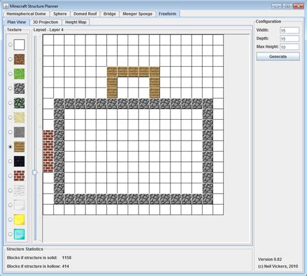Choose the cyan diamond block texture icon
The image size is (307, 276).
(19, 234)
